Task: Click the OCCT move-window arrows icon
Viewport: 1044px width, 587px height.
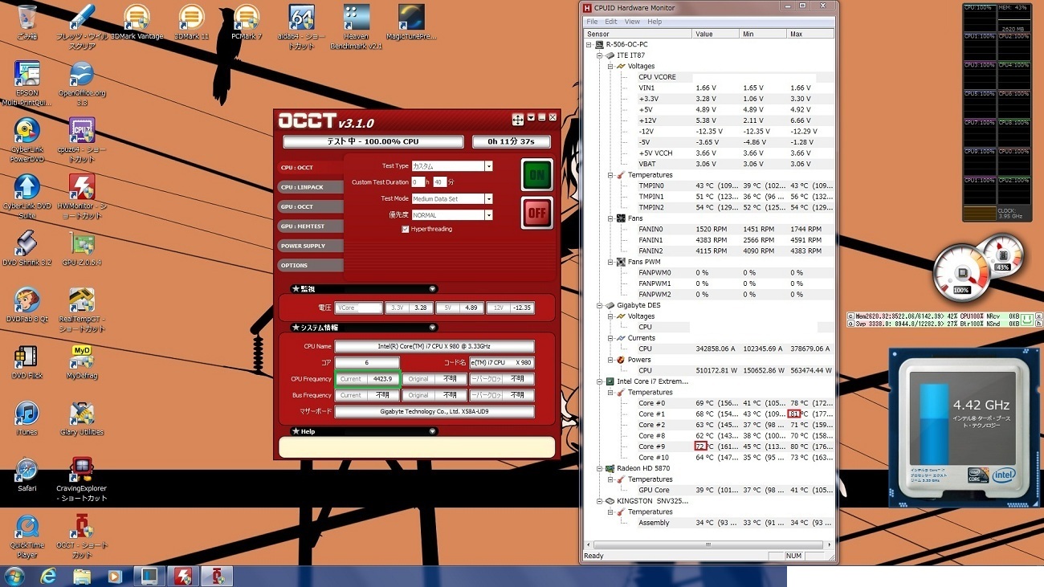Action: 518,119
